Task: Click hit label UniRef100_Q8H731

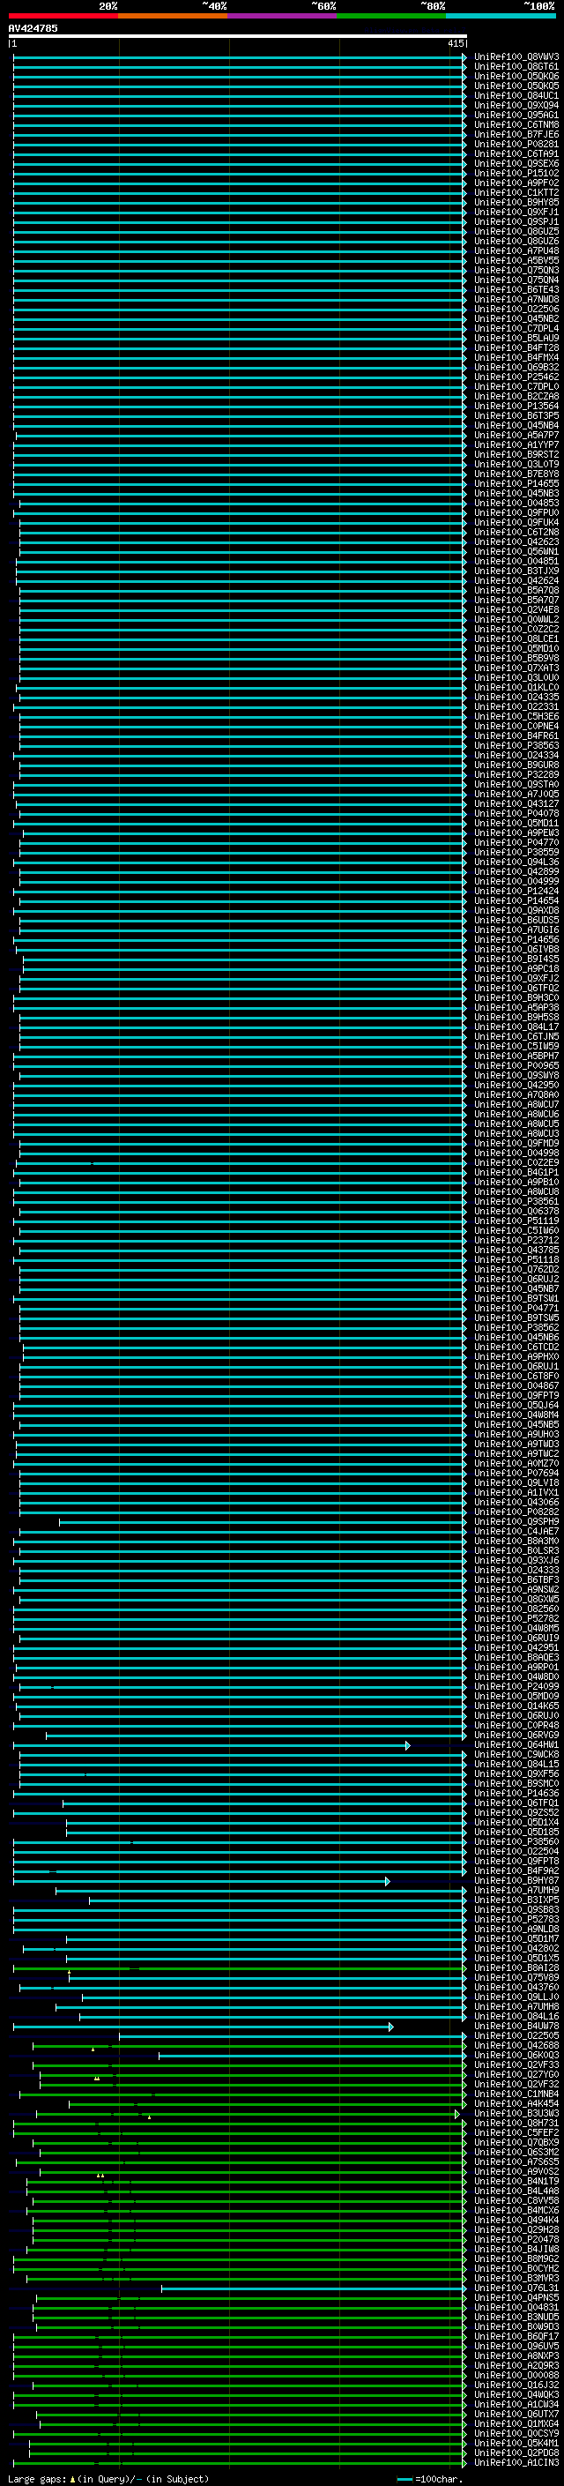Action: 516,2124
